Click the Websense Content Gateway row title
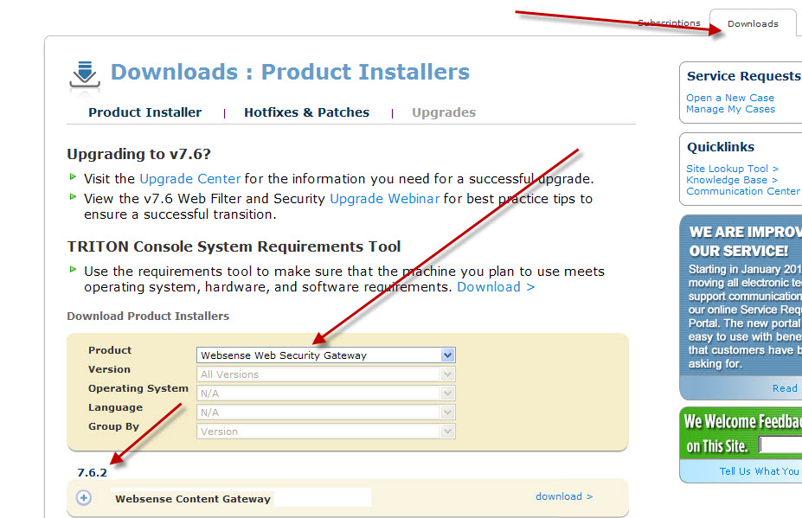Screen dimensions: 802x518 pyautogui.click(x=193, y=499)
